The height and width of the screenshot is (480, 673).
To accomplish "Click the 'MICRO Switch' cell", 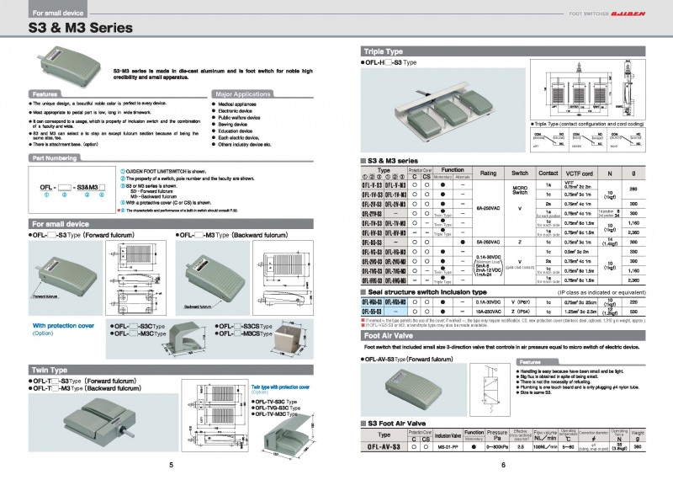I will 520,190.
